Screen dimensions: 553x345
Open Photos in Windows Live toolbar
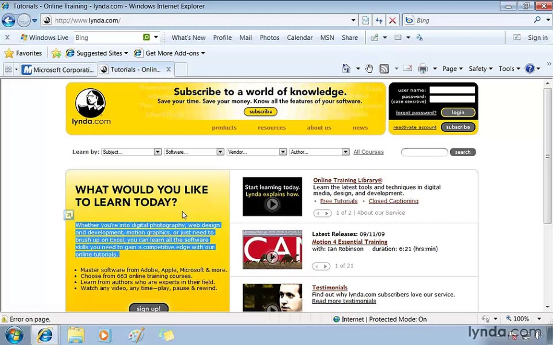(269, 37)
